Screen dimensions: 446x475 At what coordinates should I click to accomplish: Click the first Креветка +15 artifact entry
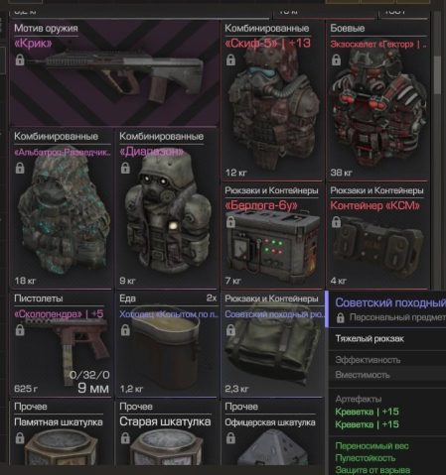367,412
